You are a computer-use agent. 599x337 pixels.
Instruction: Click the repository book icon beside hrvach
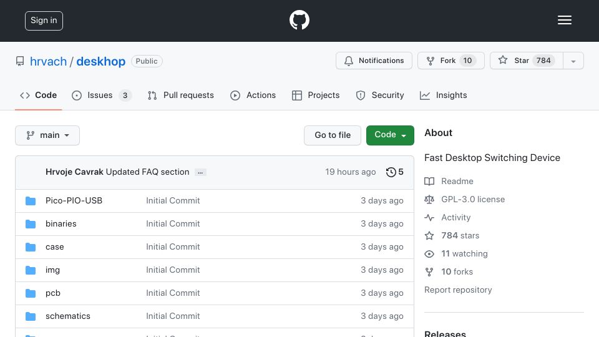[x=20, y=61]
